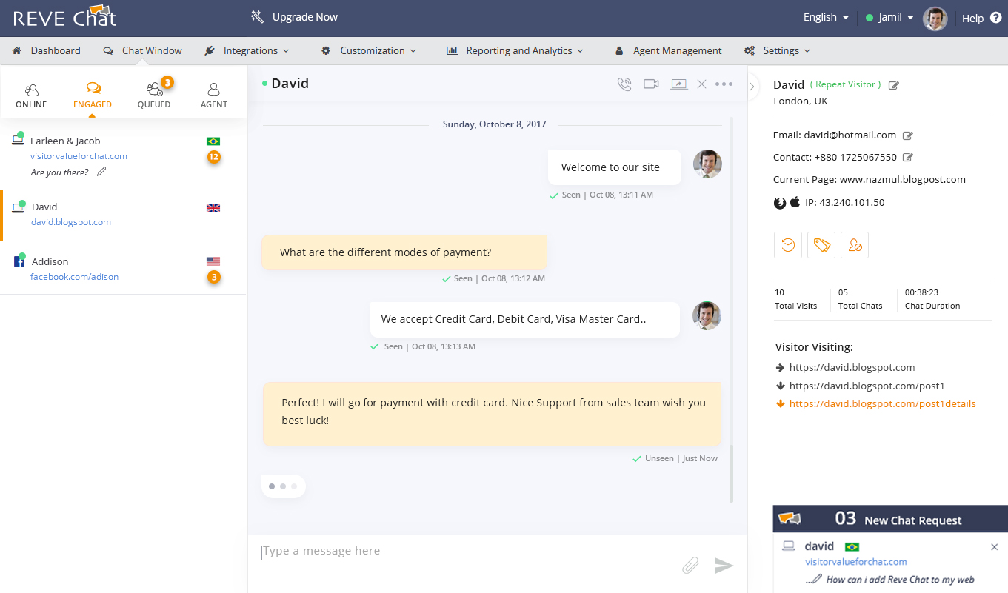
Task: Open the chat history for David
Action: [787, 244]
